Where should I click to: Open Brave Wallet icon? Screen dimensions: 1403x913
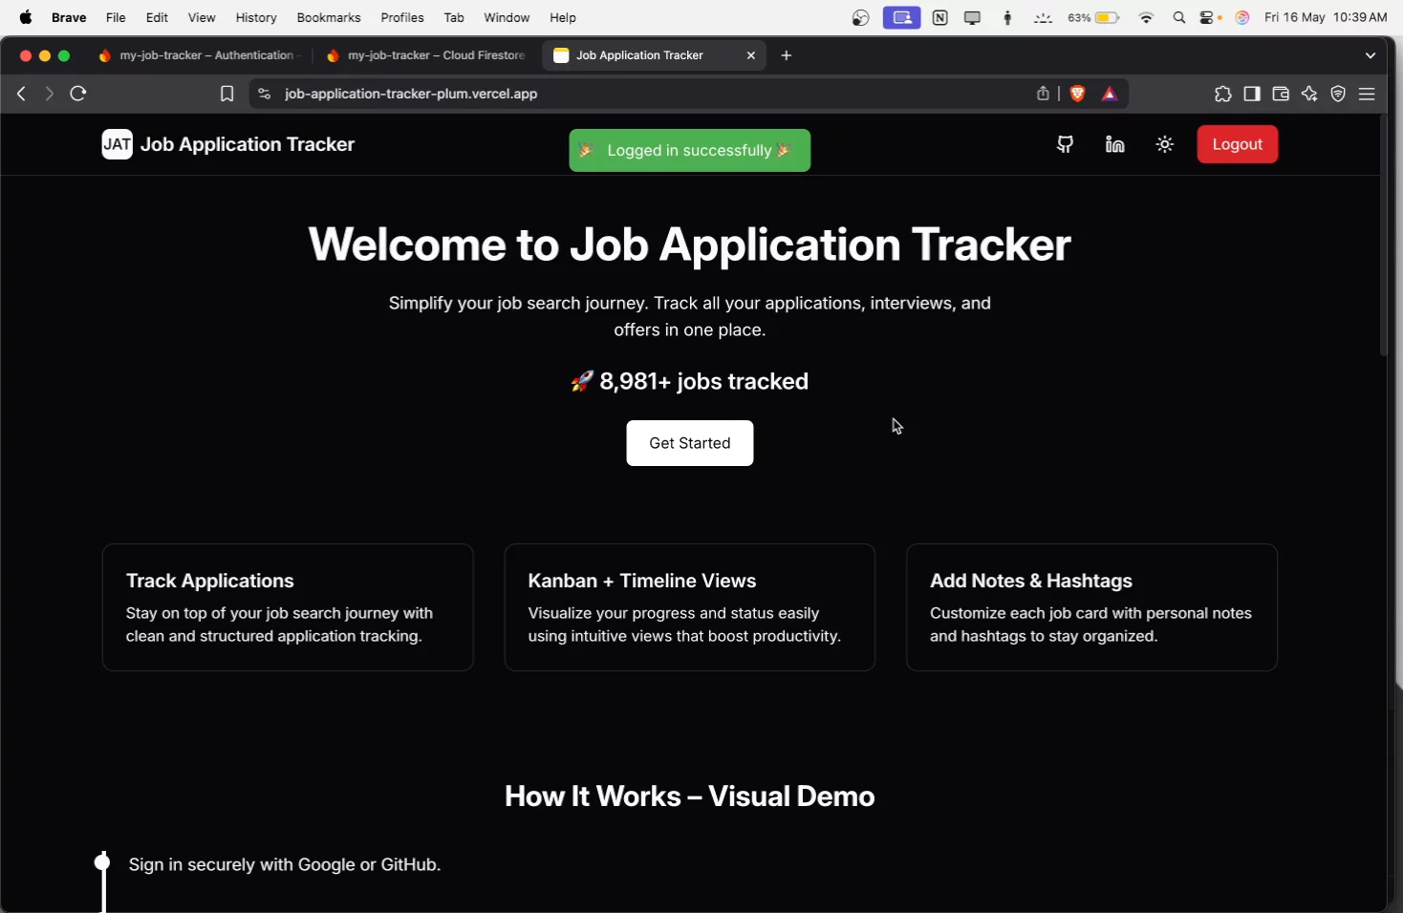click(1281, 94)
